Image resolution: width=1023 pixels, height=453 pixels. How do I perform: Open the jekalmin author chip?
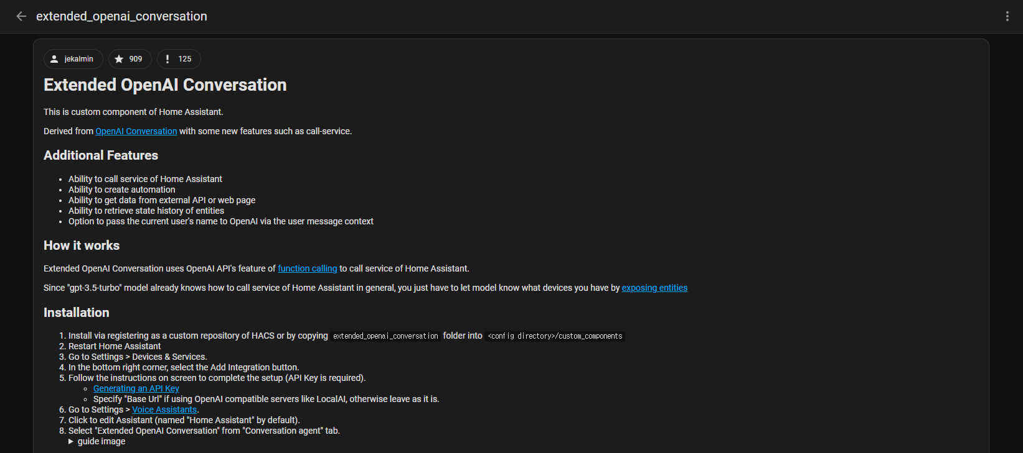[x=73, y=59]
